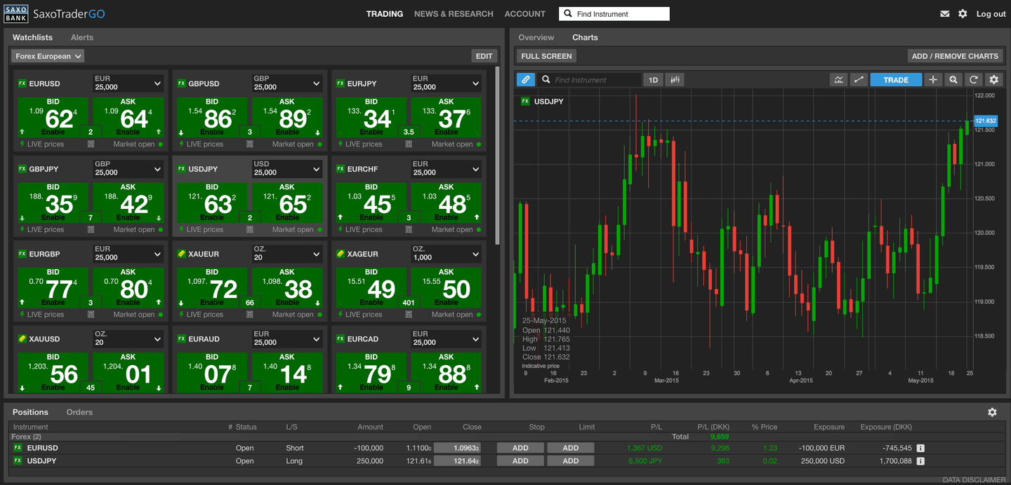Viewport: 1011px width, 485px height.
Task: Refresh the USDJPY chart
Action: (x=974, y=79)
